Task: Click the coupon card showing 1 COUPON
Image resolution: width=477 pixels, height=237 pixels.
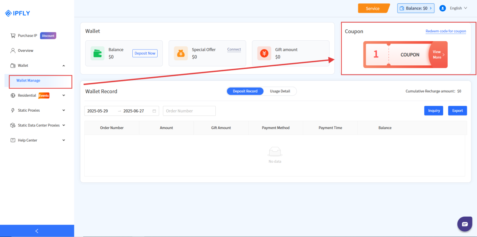Action: click(x=405, y=55)
